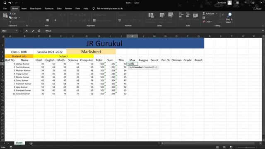Open Format as Table icon
The image size is (265, 149).
pos(162,15)
